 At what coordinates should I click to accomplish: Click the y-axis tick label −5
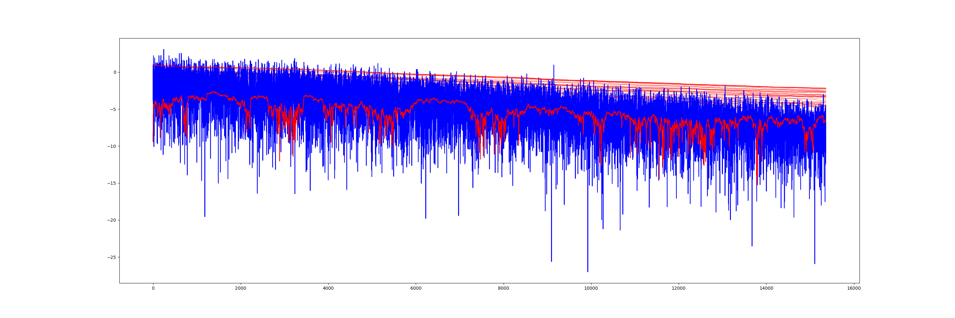[113, 110]
